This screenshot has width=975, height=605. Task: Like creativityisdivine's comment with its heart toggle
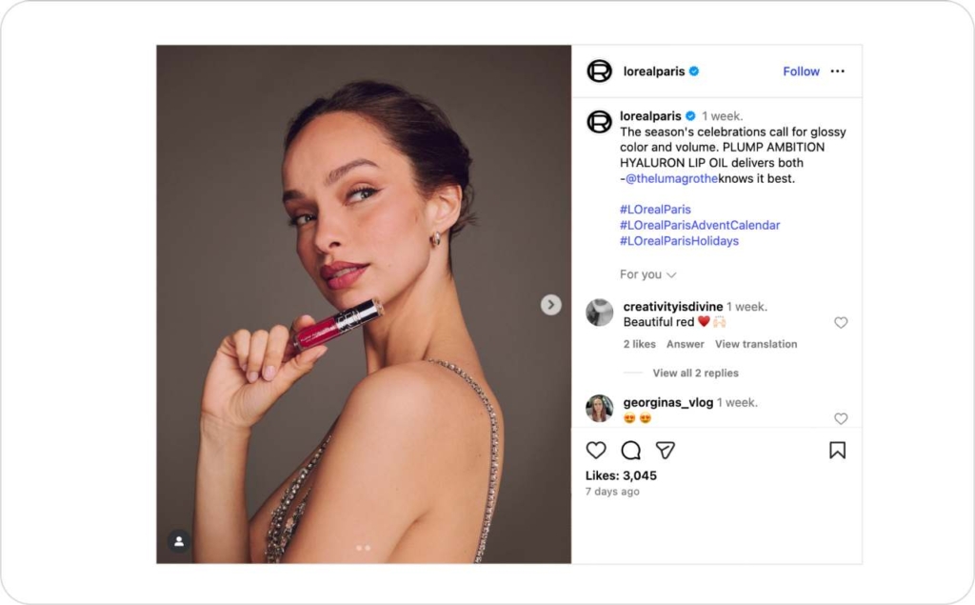[x=841, y=323]
